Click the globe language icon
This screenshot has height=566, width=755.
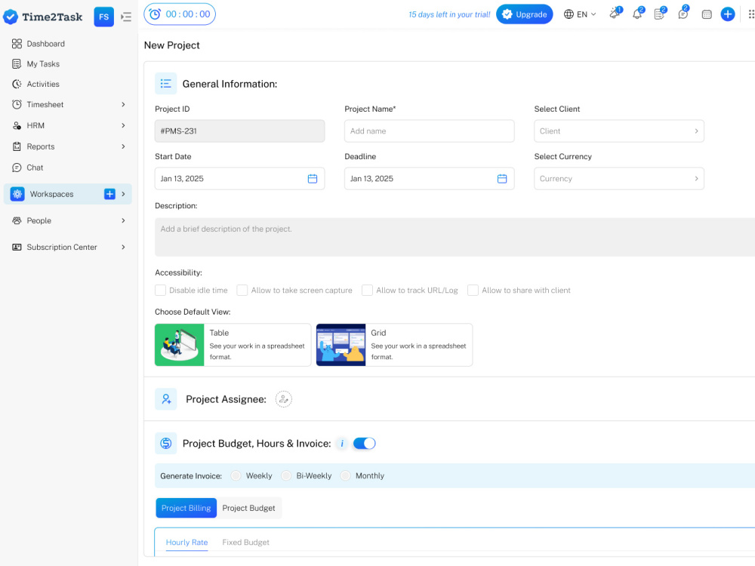tap(569, 14)
